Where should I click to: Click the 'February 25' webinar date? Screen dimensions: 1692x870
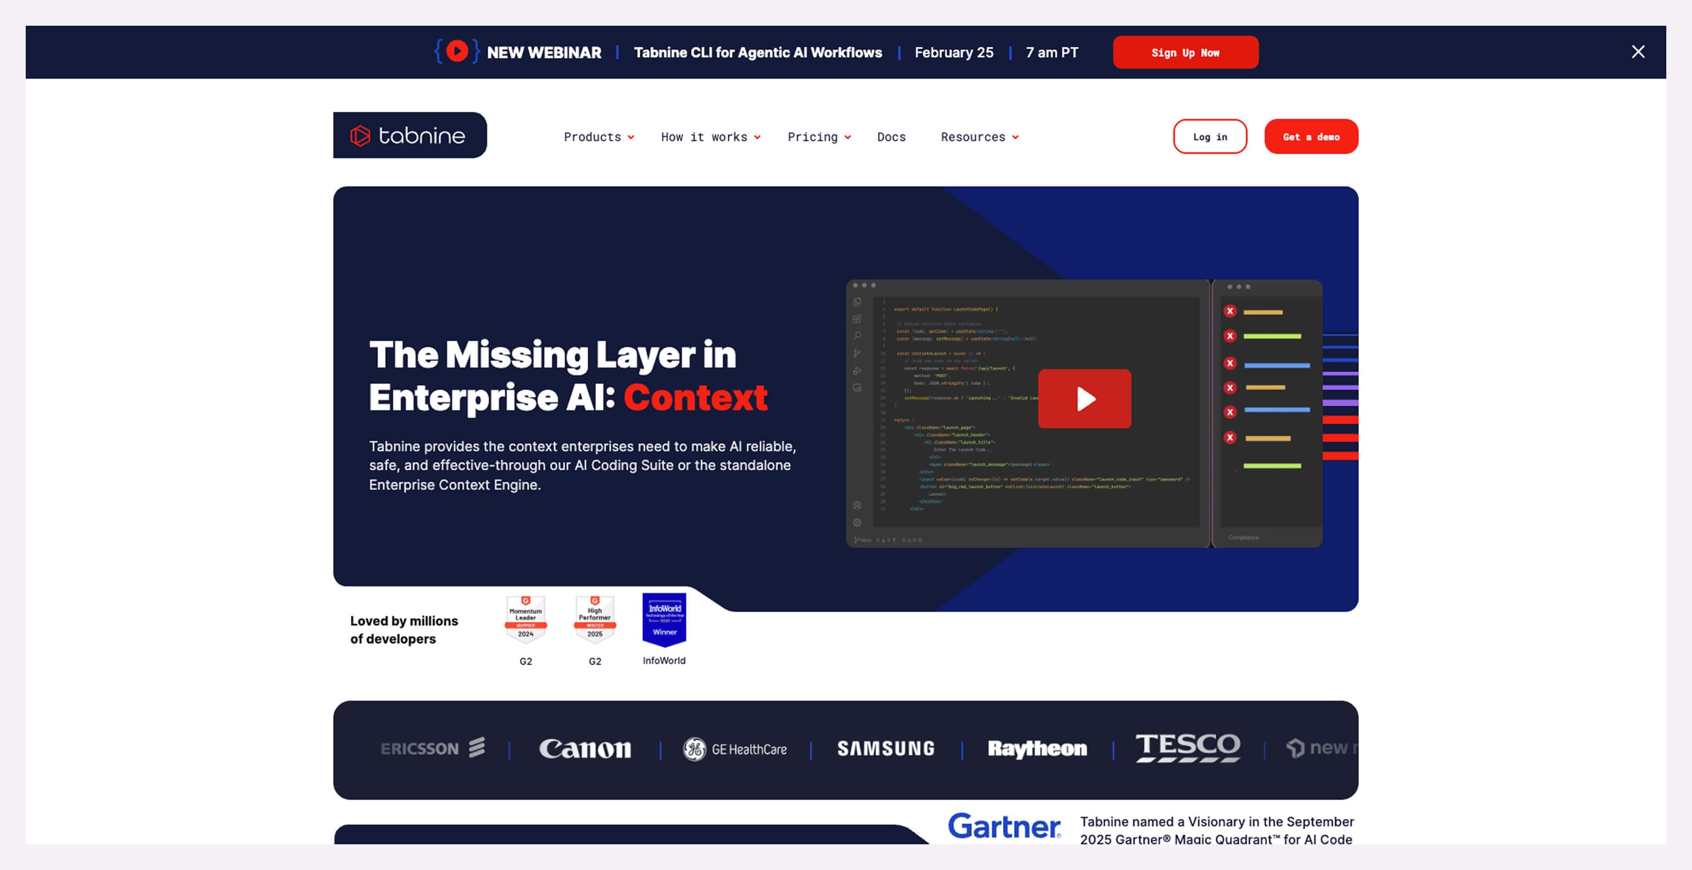954,52
